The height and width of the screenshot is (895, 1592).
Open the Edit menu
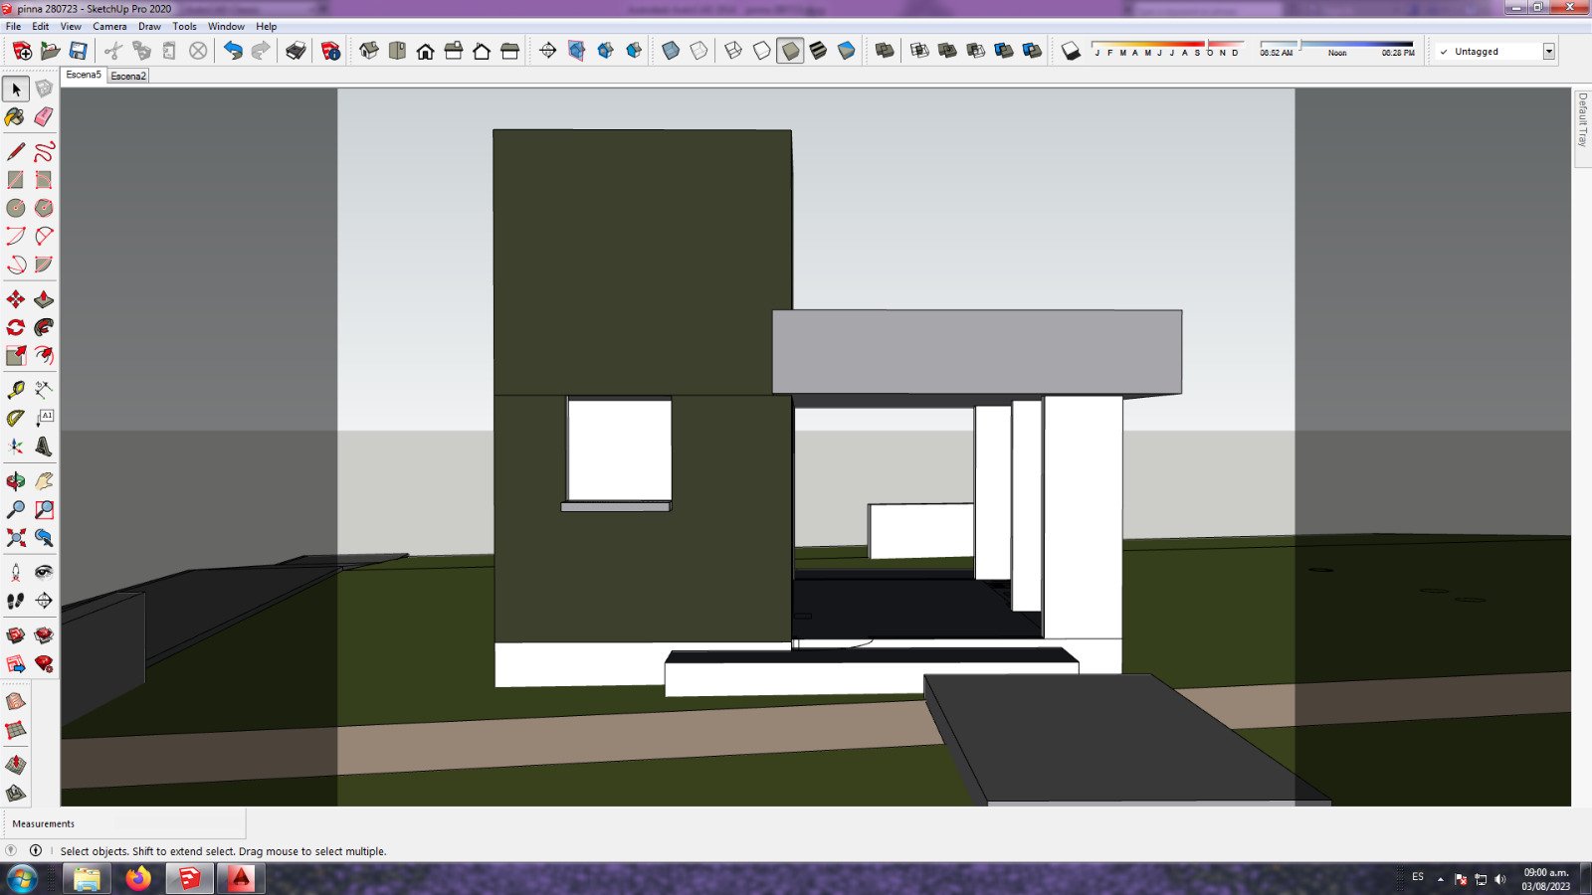41,27
